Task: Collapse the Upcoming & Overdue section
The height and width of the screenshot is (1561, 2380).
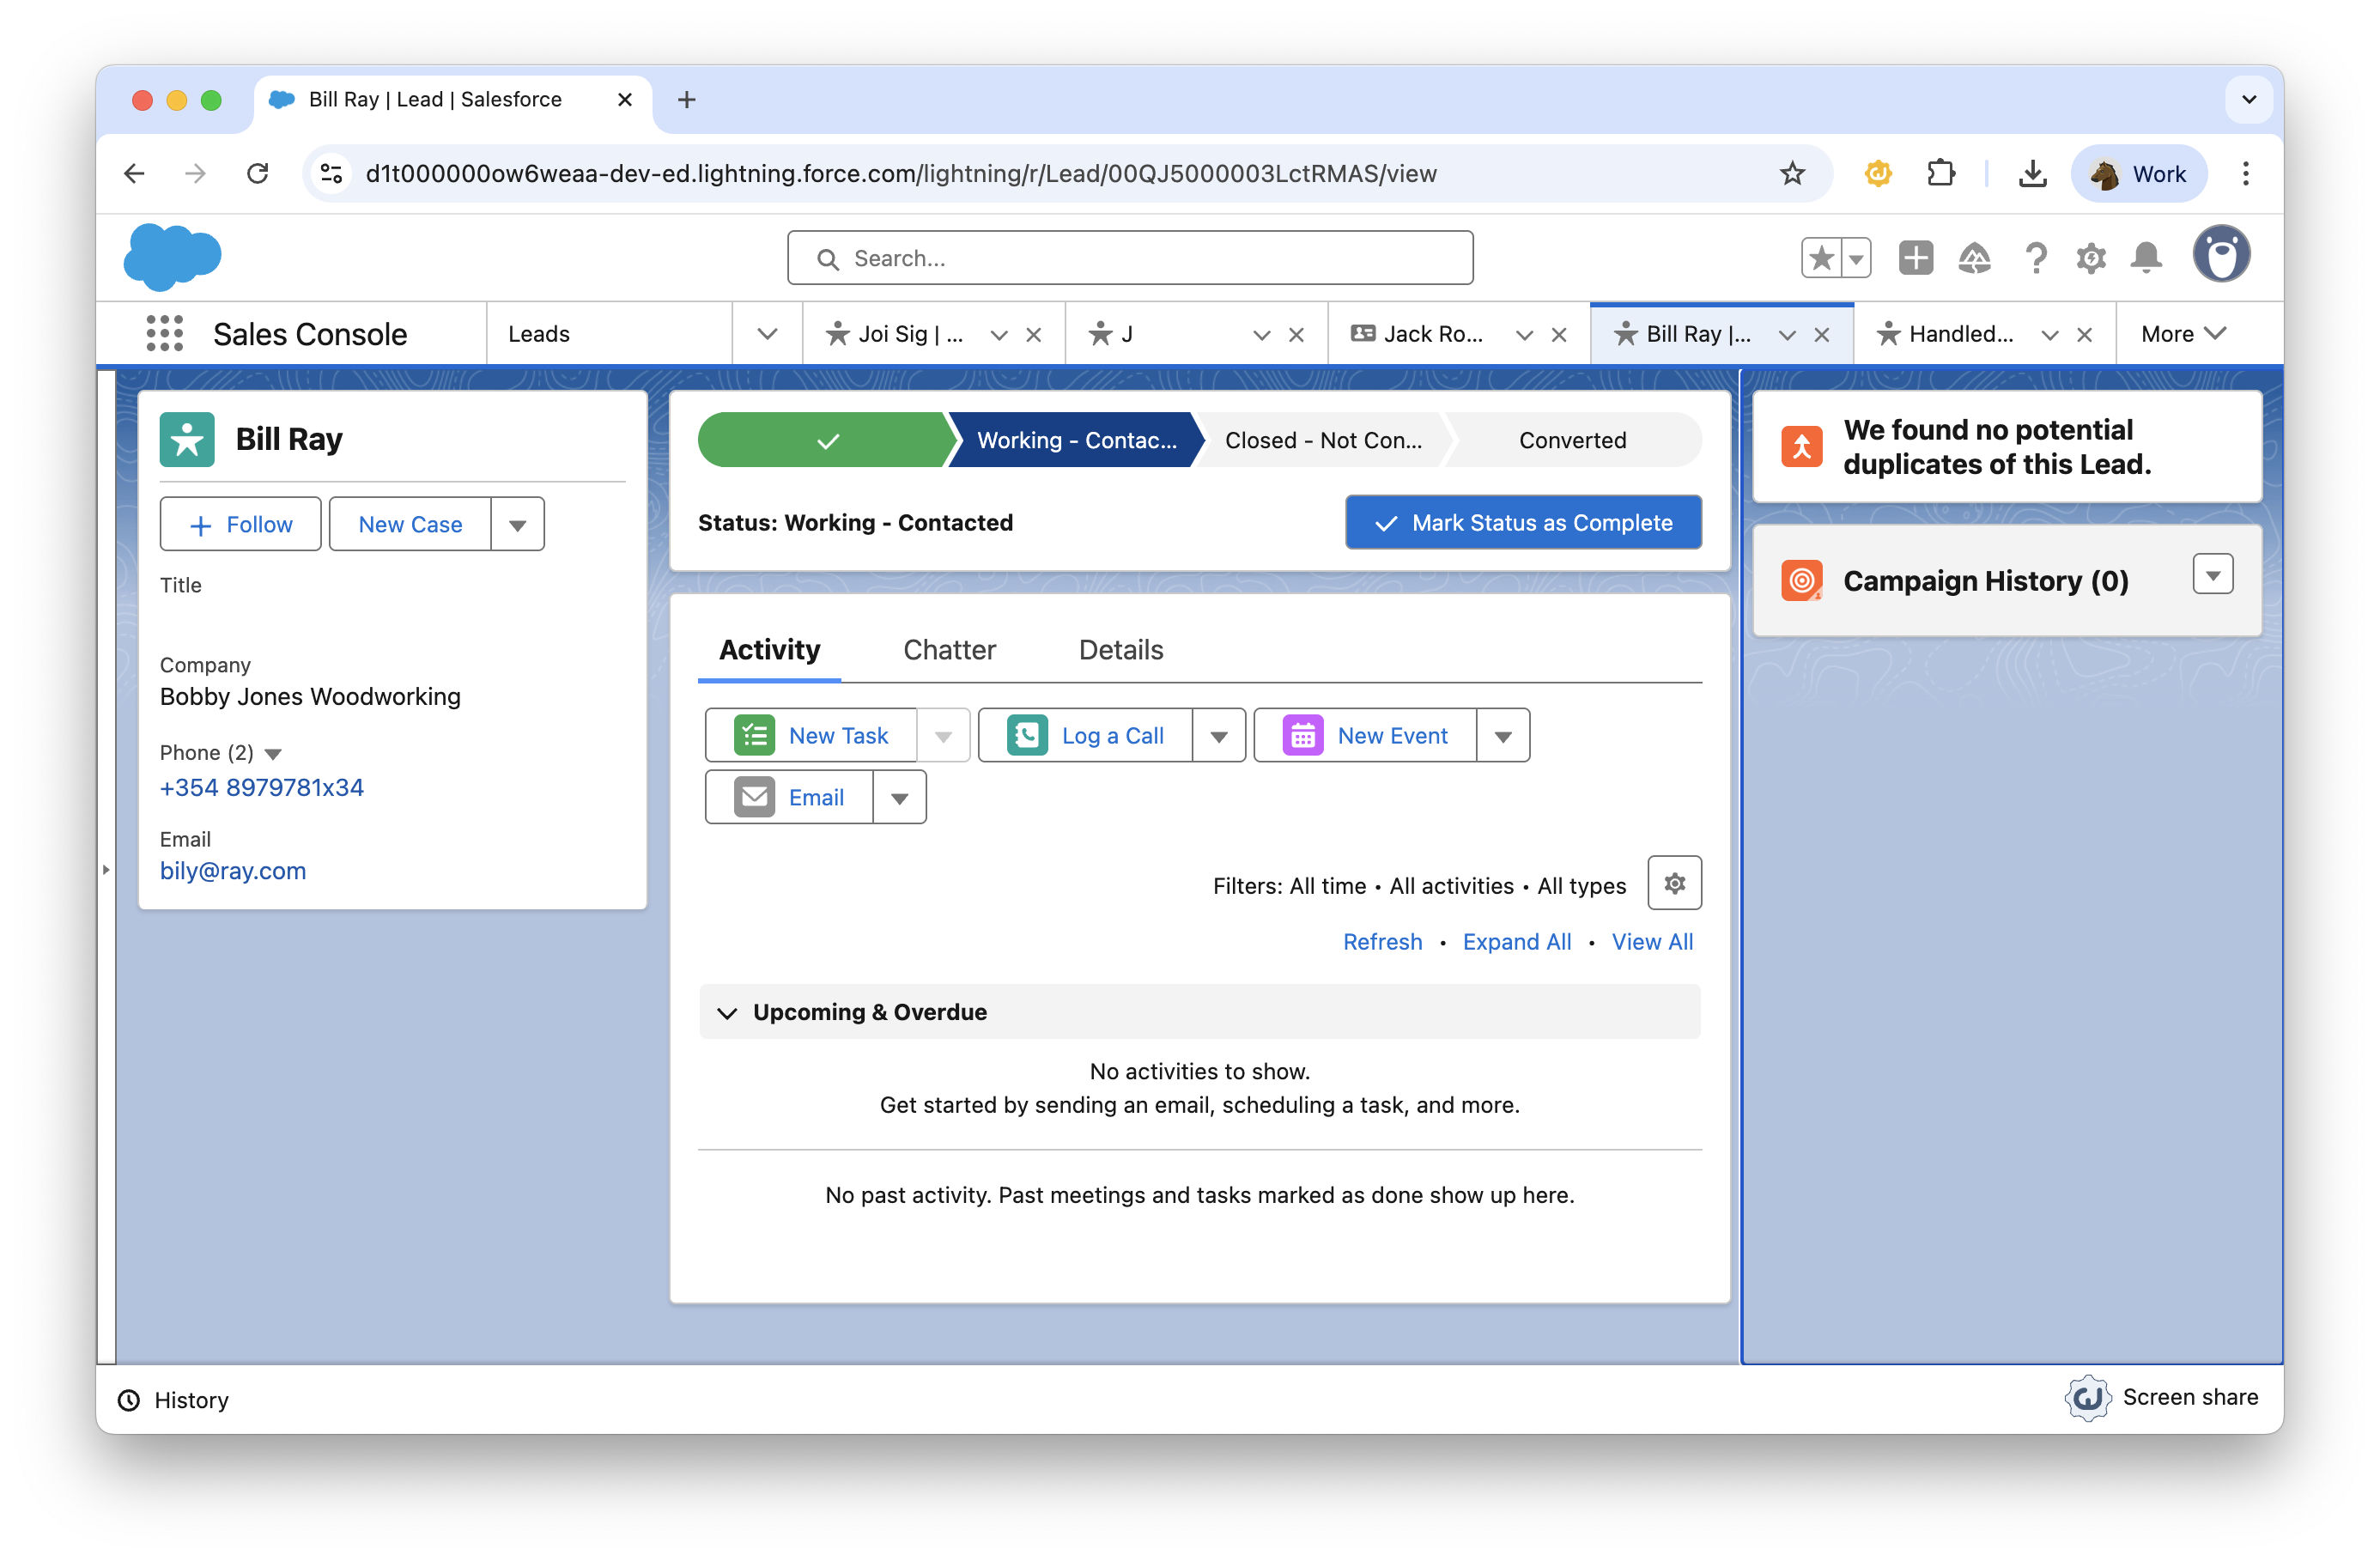Action: tap(728, 1013)
